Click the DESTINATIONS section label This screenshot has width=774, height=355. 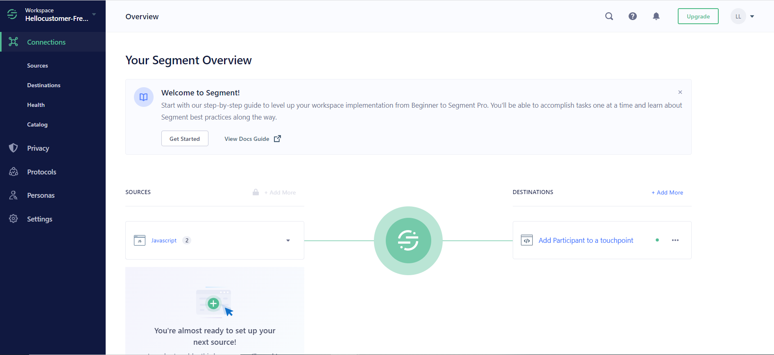(x=533, y=192)
